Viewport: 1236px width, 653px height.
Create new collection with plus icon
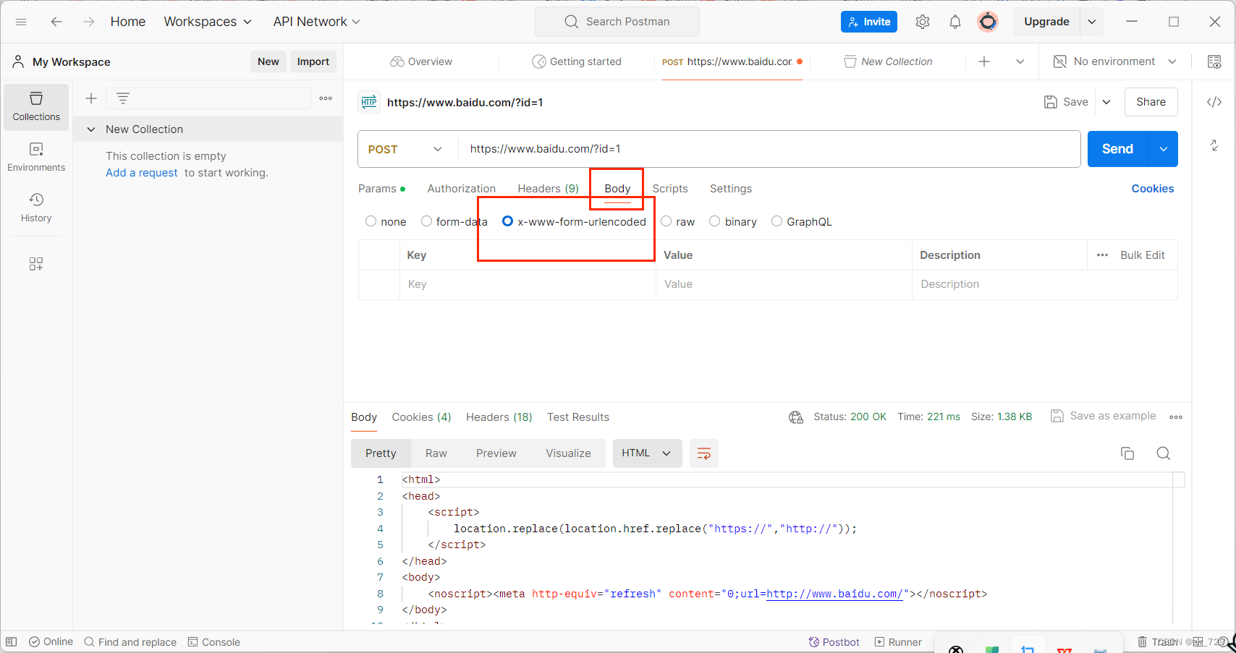click(x=91, y=98)
